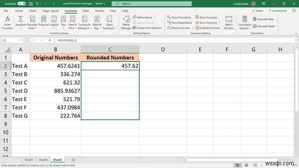
Task: Switch to the Data tab
Action: click(86, 11)
